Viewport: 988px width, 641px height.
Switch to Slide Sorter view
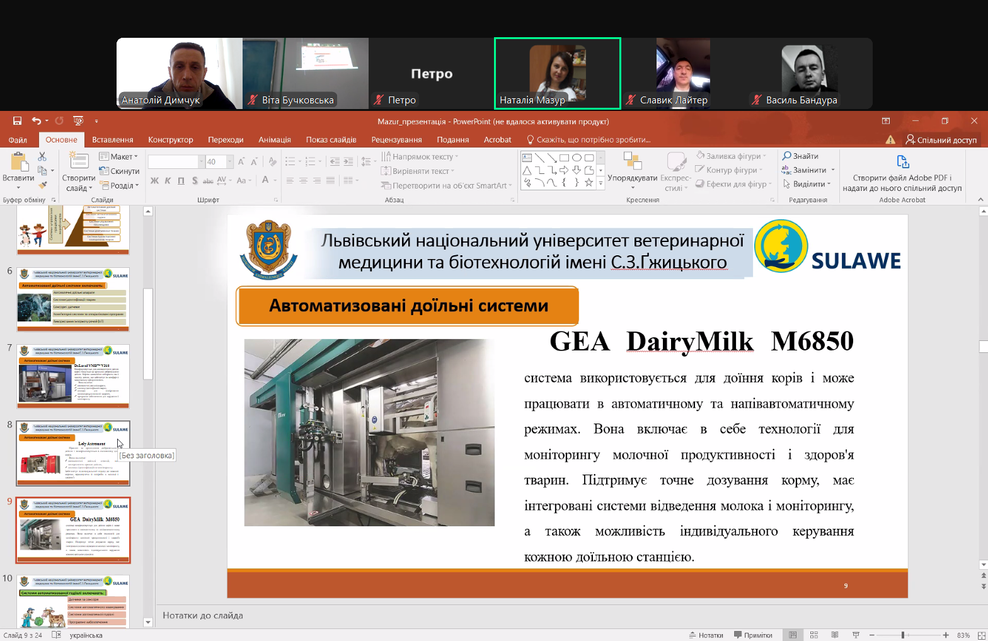click(813, 635)
